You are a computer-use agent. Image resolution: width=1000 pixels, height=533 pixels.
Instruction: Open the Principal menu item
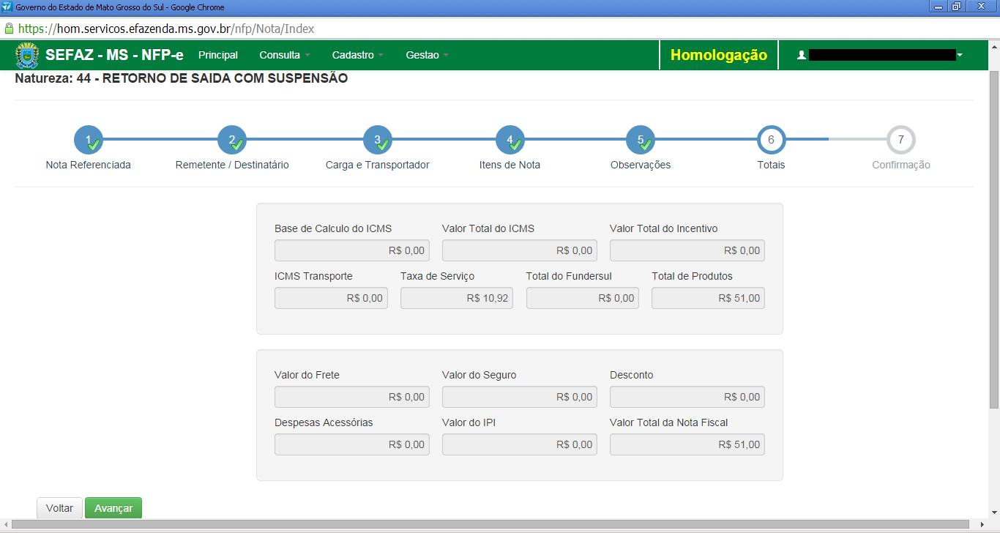pyautogui.click(x=218, y=55)
